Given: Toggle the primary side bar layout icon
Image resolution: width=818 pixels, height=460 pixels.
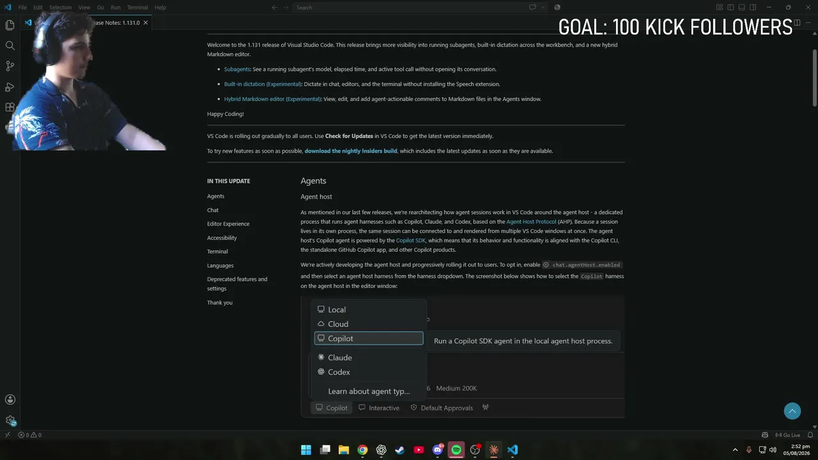Looking at the screenshot, I should (x=730, y=8).
